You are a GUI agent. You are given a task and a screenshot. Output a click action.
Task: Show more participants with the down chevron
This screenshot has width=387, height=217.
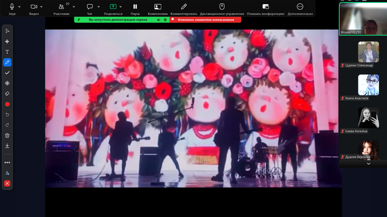368,163
